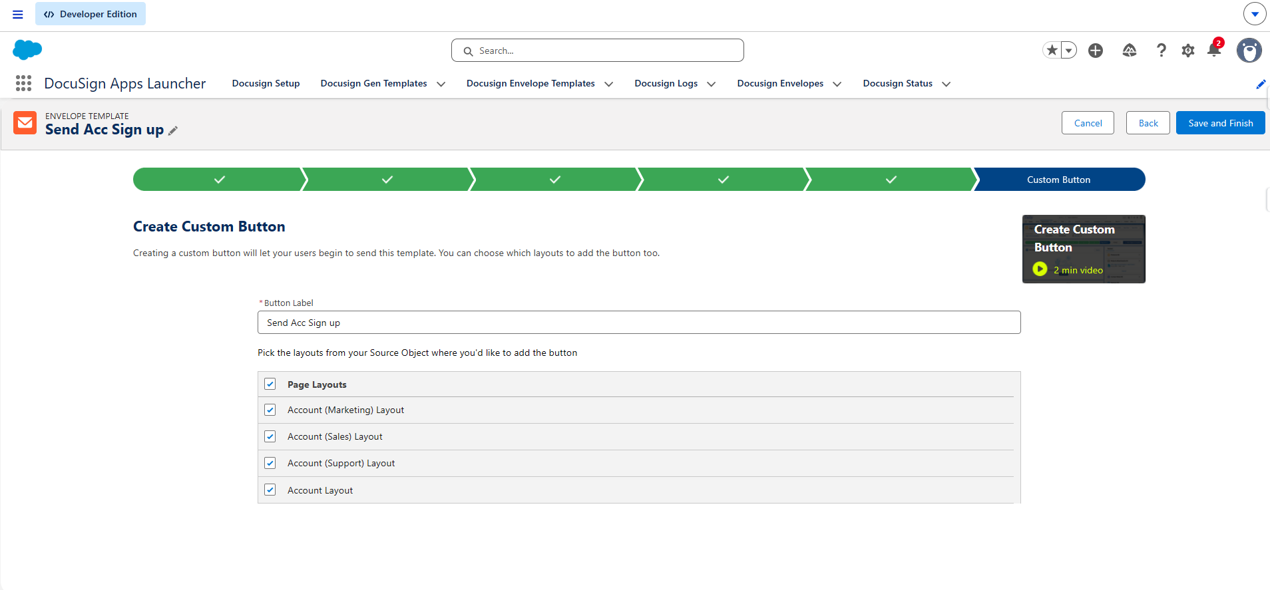
Task: Open the App Launcher dots grid
Action: tap(23, 83)
